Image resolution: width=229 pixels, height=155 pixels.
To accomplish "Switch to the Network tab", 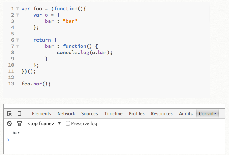I will 66,113.
